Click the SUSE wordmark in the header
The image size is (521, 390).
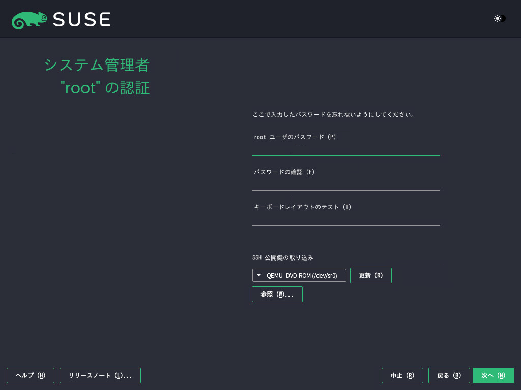click(x=81, y=19)
